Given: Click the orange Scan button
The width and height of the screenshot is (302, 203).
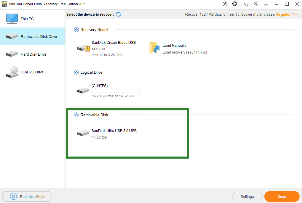Looking at the screenshot, I should point(282,196).
